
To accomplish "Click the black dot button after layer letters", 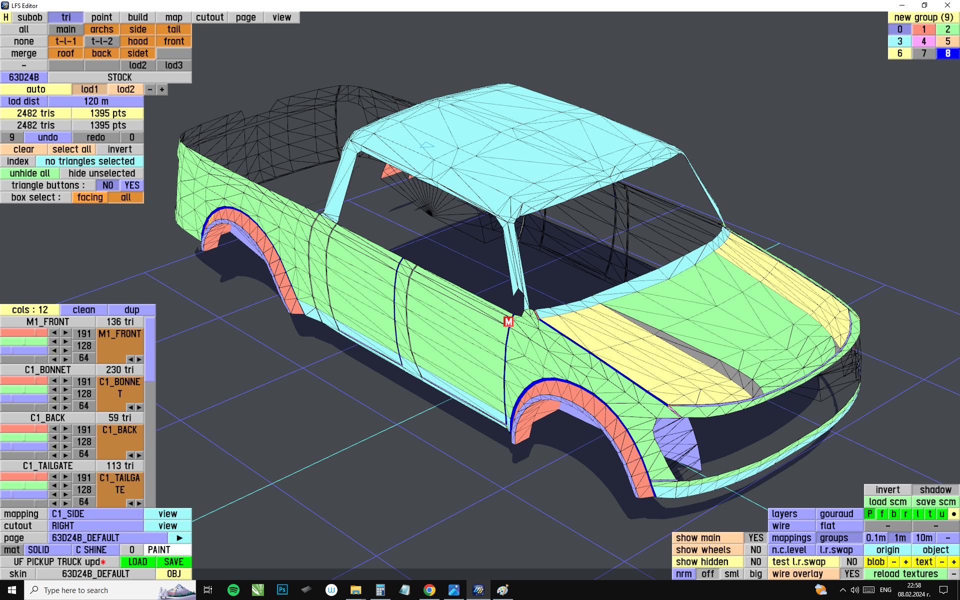I will click(953, 514).
